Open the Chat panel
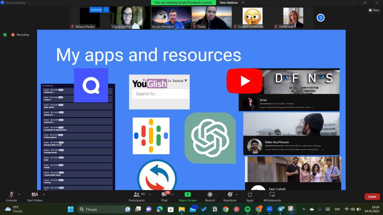This screenshot has width=383, height=215. coord(164,195)
